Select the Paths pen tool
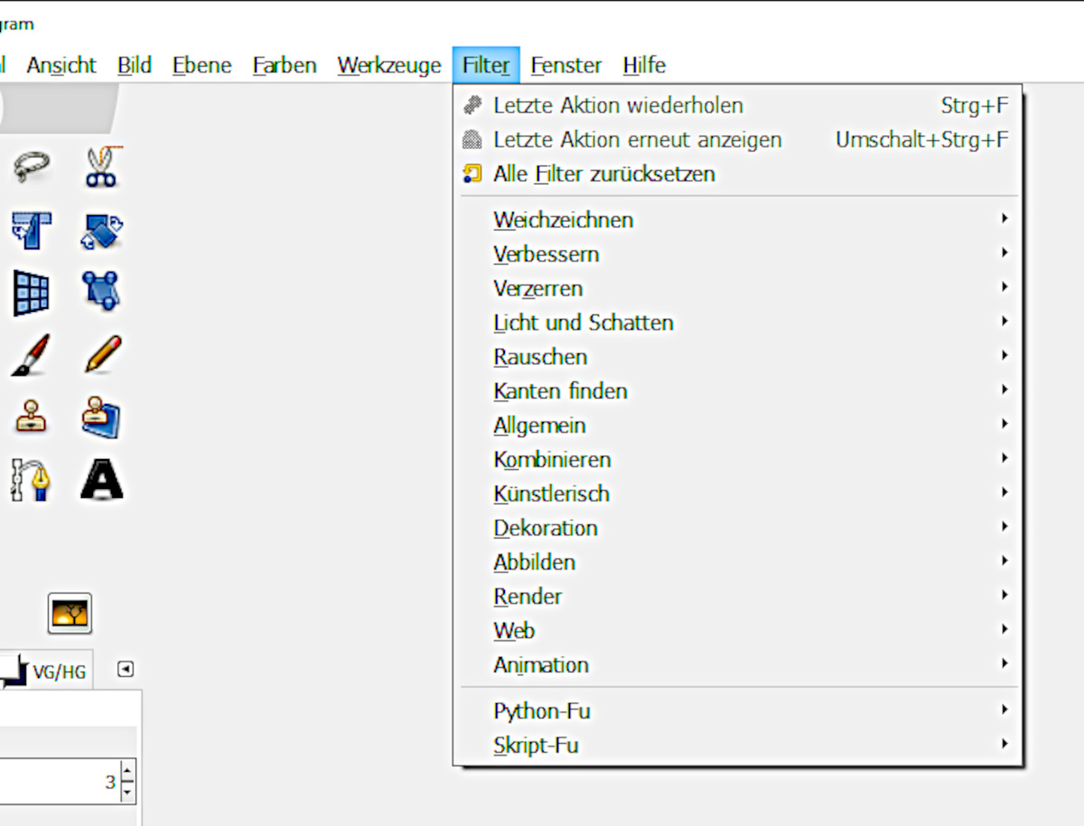The image size is (1084, 826). 32,479
